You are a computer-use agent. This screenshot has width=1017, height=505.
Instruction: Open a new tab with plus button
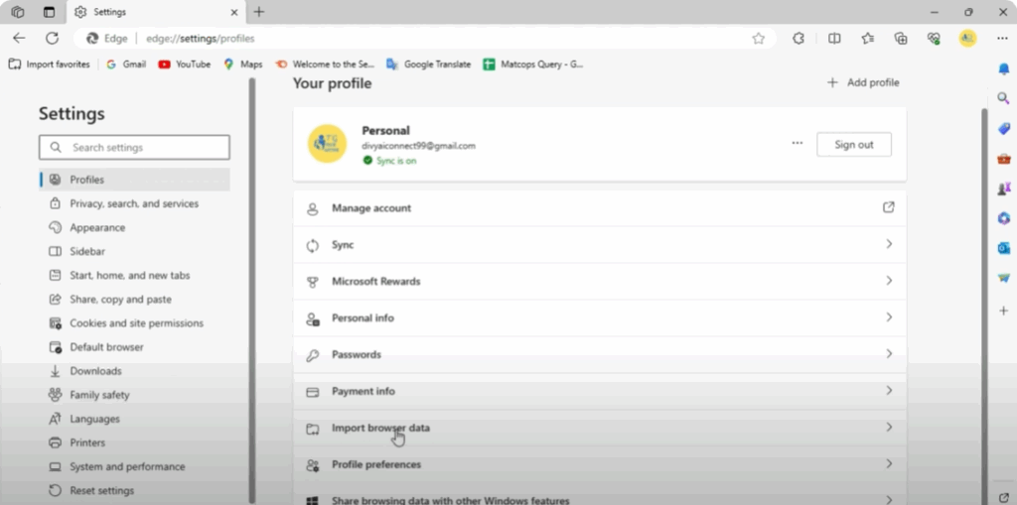click(x=259, y=12)
